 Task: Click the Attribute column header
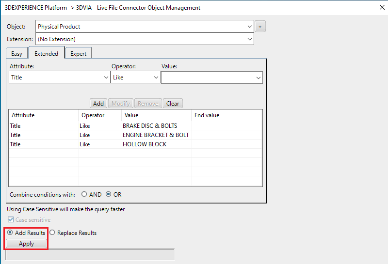point(44,115)
